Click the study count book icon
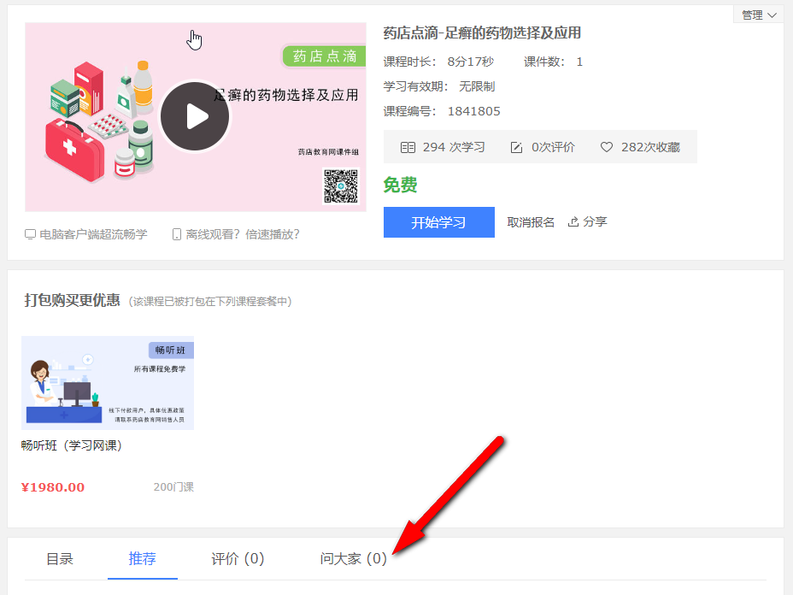 tap(408, 147)
